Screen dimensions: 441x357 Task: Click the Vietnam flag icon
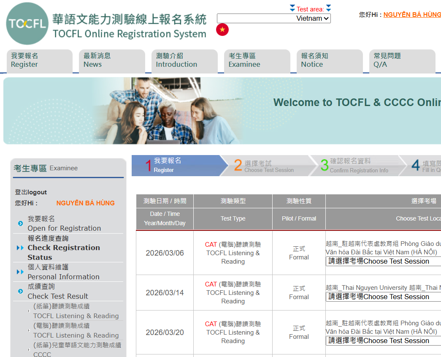coord(222,30)
